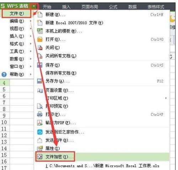This screenshot has width=178, height=170.
Task: Click the New document icon
Action: coord(40,15)
